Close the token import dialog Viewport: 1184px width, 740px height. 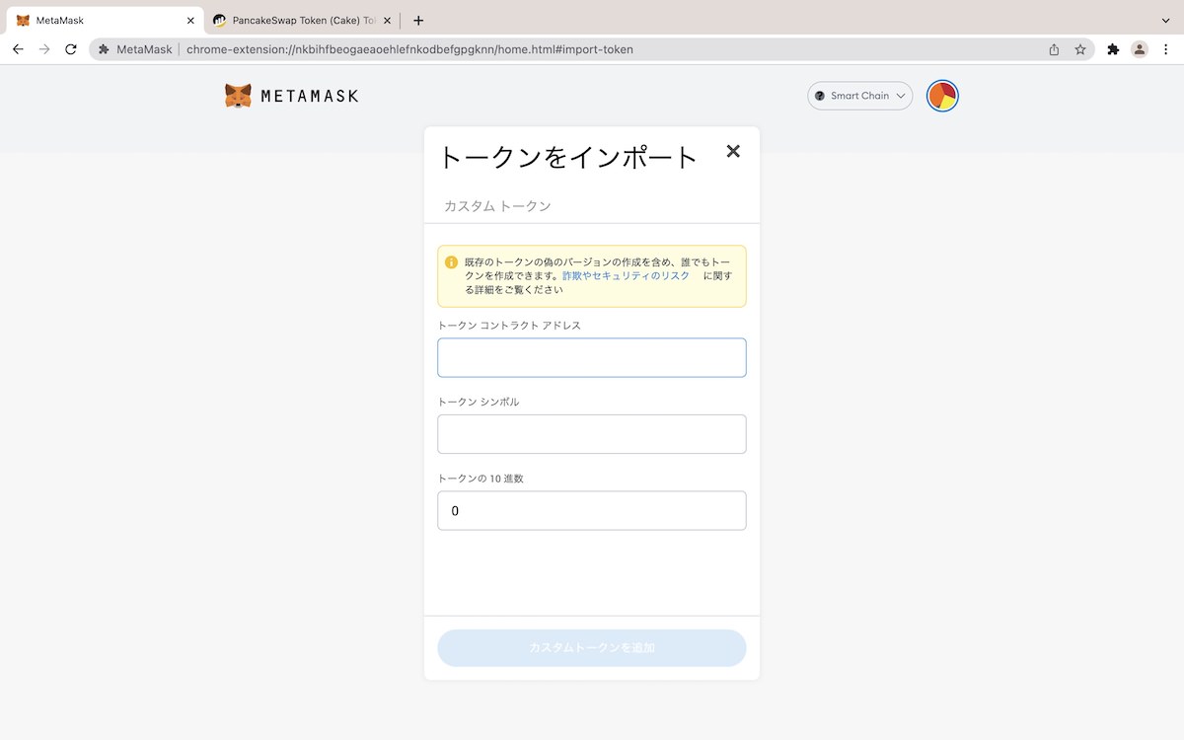pos(733,151)
